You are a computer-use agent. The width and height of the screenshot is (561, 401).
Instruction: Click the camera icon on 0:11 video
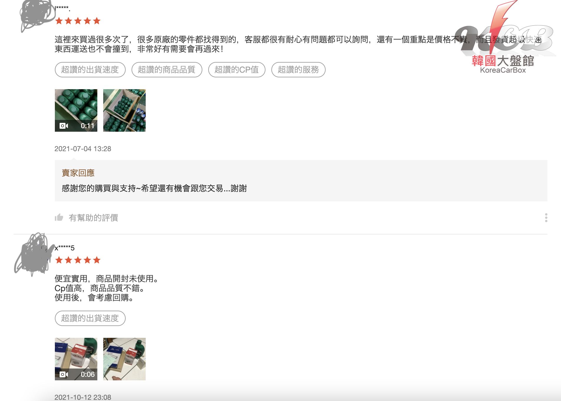coord(64,126)
